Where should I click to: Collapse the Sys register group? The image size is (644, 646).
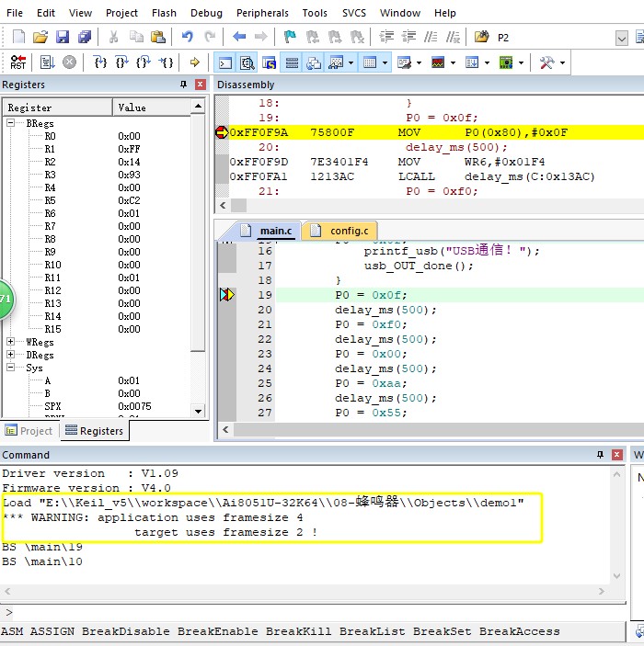pyautogui.click(x=10, y=367)
